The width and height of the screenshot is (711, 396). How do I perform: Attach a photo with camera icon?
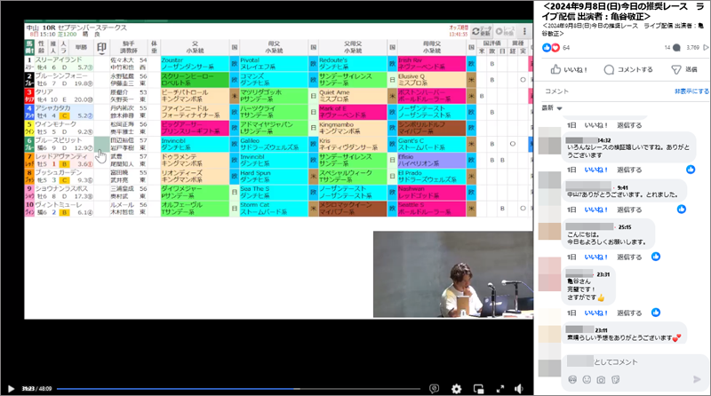pos(601,380)
